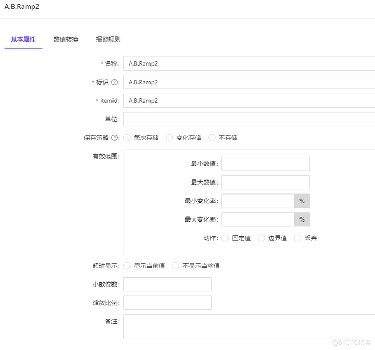Click the 超时显示 label
Screen dimensions: 375x350
pyautogui.click(x=106, y=266)
